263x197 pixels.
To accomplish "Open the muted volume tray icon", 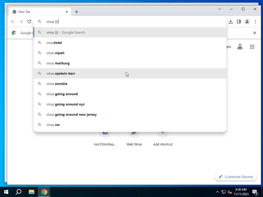I will (x=230, y=192).
